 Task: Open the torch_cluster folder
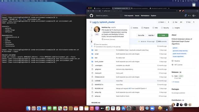[99, 62]
